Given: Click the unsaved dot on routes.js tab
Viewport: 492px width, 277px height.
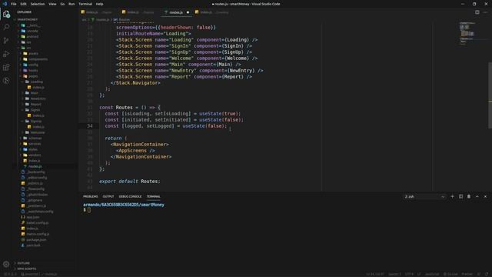Looking at the screenshot, I should (x=188, y=12).
